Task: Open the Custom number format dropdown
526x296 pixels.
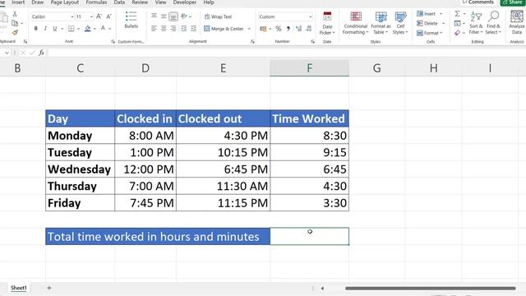Action: [x=311, y=16]
